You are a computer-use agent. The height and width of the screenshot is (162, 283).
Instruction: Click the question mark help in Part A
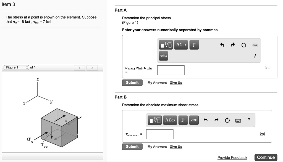(255, 55)
